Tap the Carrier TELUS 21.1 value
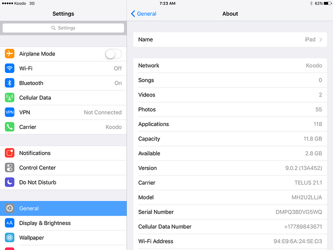 click(x=308, y=183)
